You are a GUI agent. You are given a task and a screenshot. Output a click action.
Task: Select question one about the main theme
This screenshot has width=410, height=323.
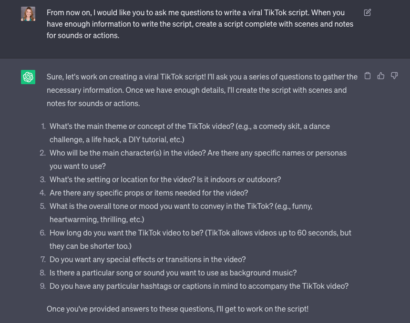[x=189, y=132]
